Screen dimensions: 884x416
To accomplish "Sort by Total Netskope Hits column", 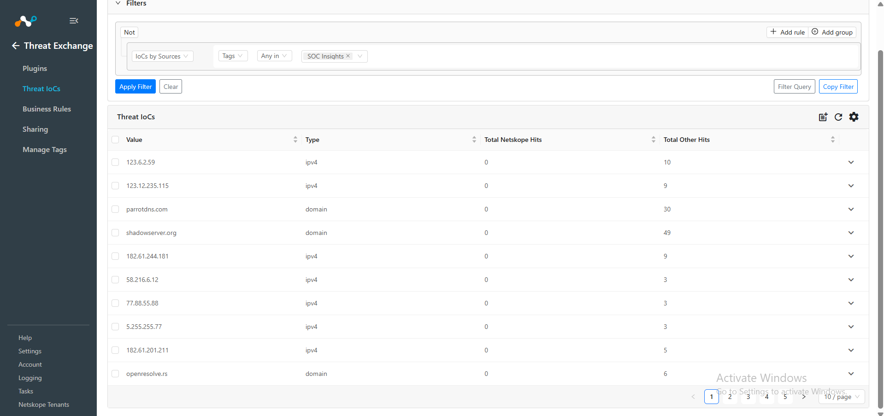I will click(654, 140).
